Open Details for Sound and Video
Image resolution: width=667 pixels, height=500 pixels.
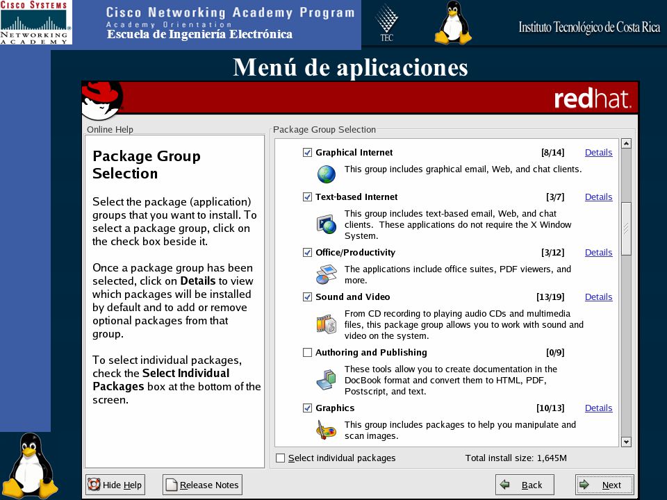[x=598, y=297]
